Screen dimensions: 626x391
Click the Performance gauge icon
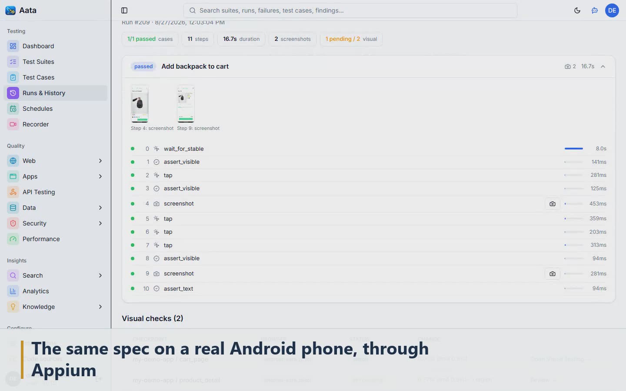click(x=13, y=239)
